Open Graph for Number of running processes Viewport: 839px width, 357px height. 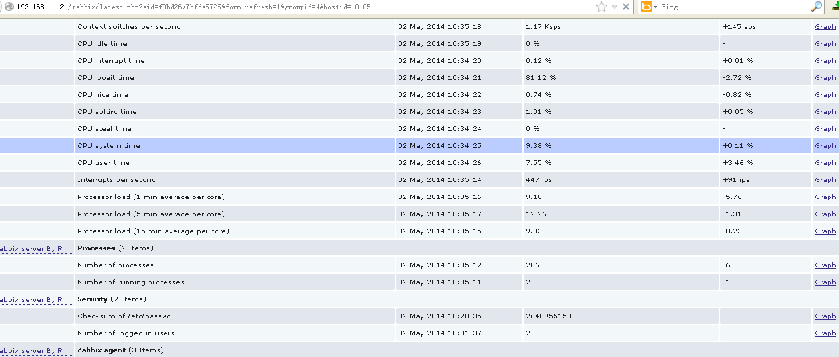coord(825,282)
